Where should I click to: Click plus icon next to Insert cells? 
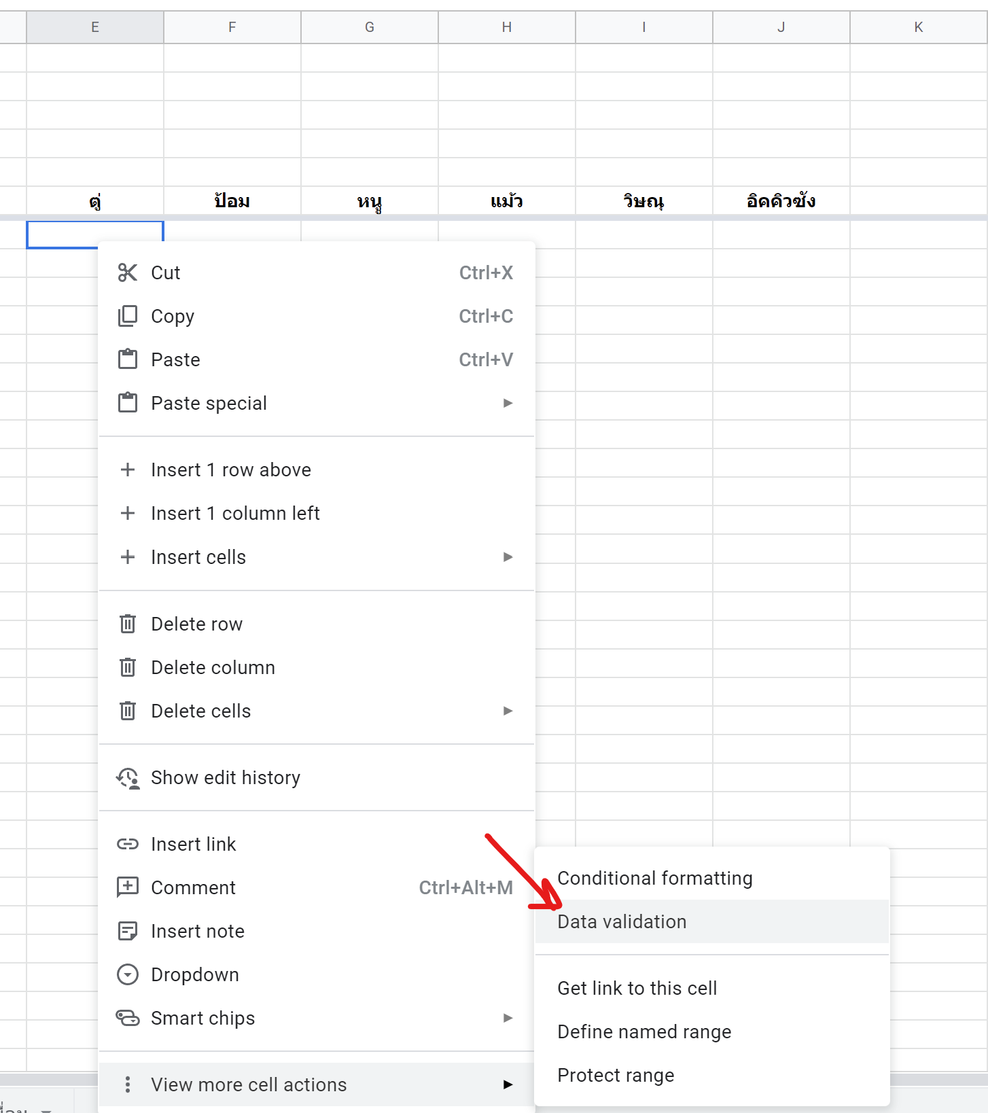pos(128,557)
